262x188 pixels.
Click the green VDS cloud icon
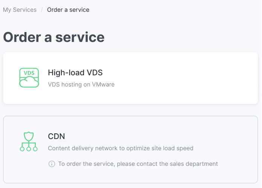(29, 78)
